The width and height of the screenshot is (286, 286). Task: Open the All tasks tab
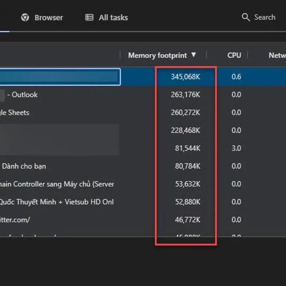107,18
